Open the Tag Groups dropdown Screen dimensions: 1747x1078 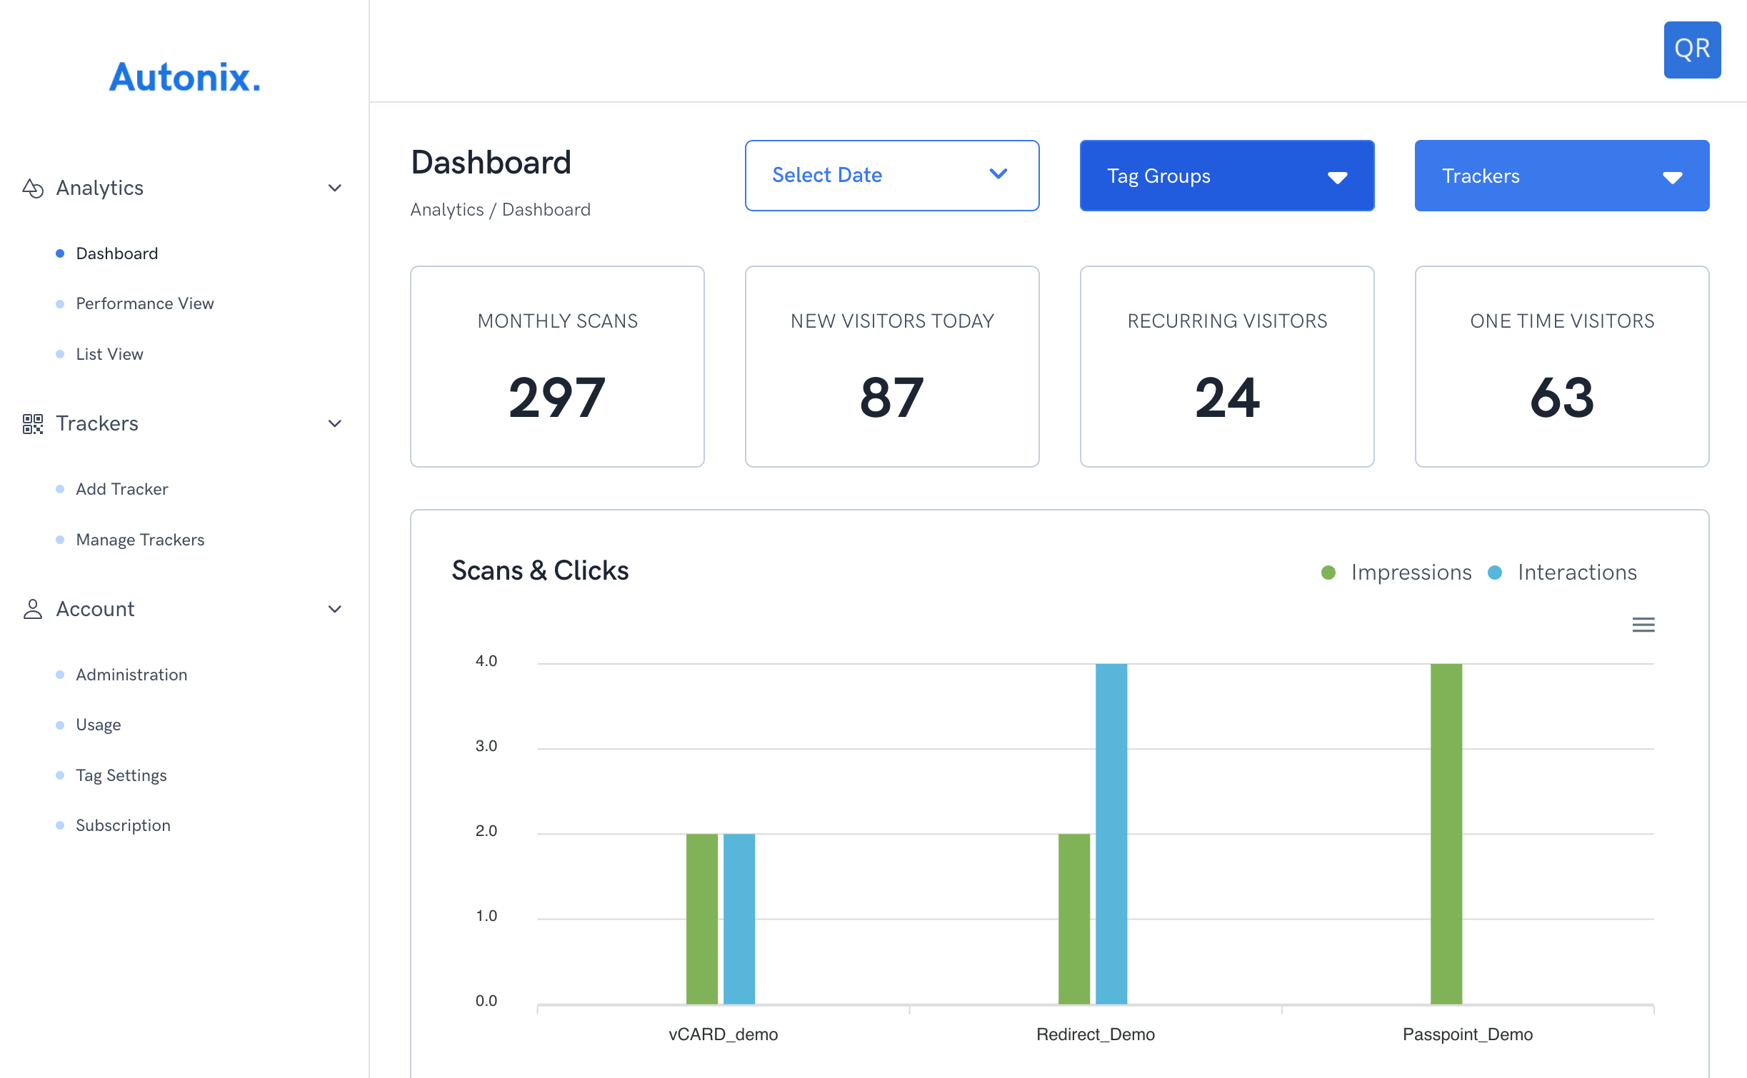click(x=1226, y=175)
